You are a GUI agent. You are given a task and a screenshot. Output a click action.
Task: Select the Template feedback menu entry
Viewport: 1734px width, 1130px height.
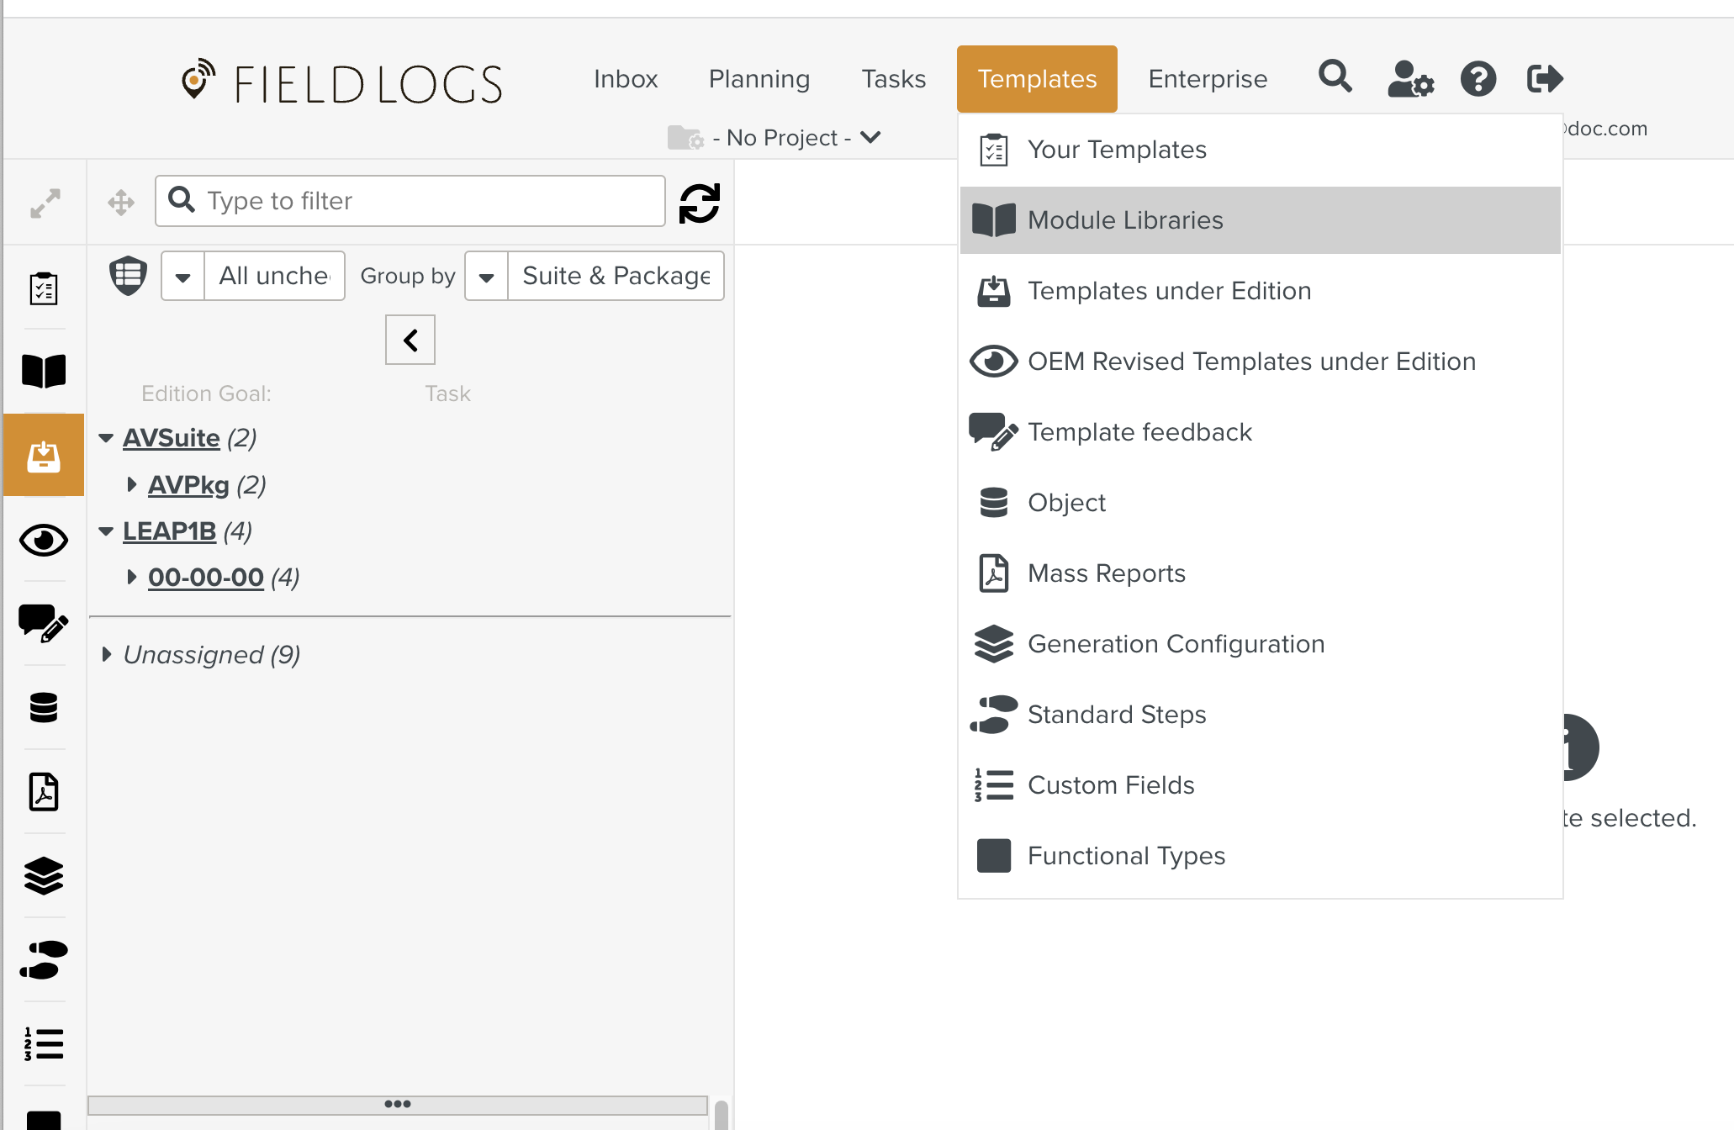pos(1139,432)
